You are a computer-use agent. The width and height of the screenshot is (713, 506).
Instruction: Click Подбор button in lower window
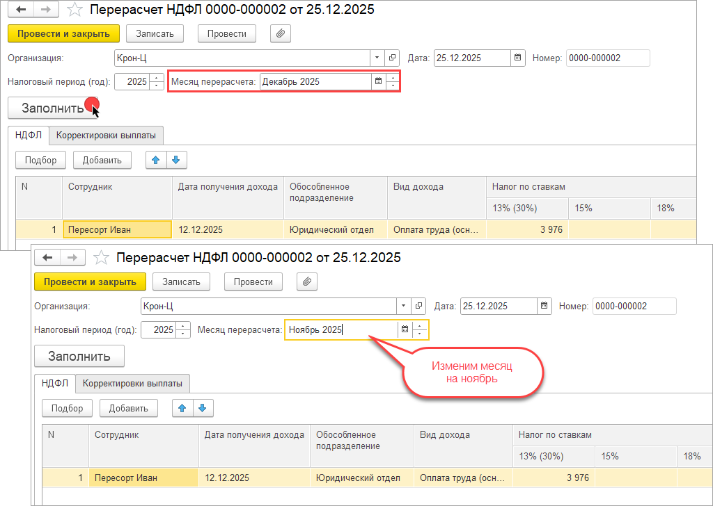67,408
